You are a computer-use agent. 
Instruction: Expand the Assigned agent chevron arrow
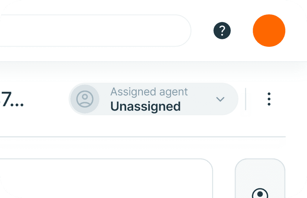coord(220,99)
